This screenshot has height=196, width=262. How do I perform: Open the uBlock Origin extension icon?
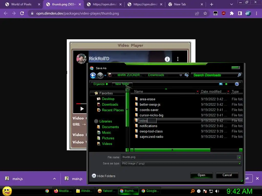[x=223, y=13]
